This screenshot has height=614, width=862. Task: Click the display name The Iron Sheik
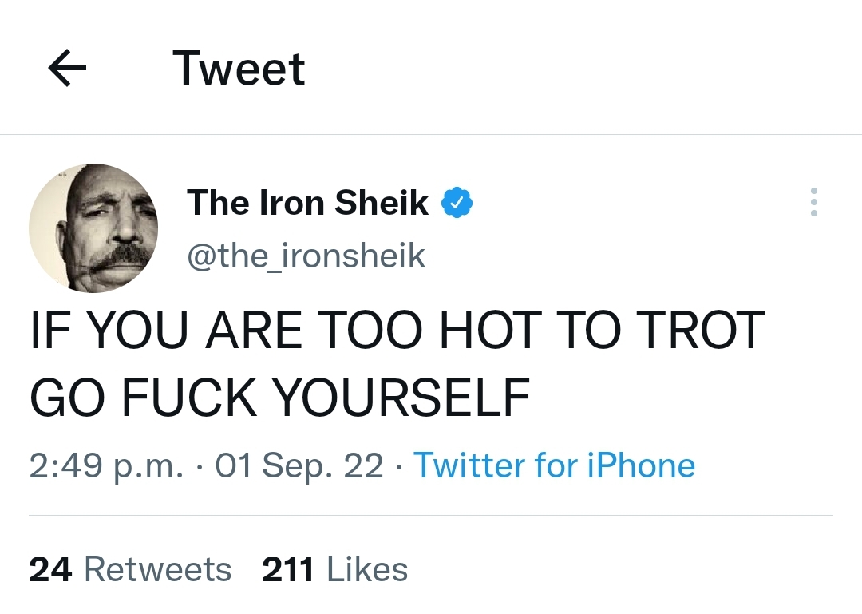pos(307,203)
